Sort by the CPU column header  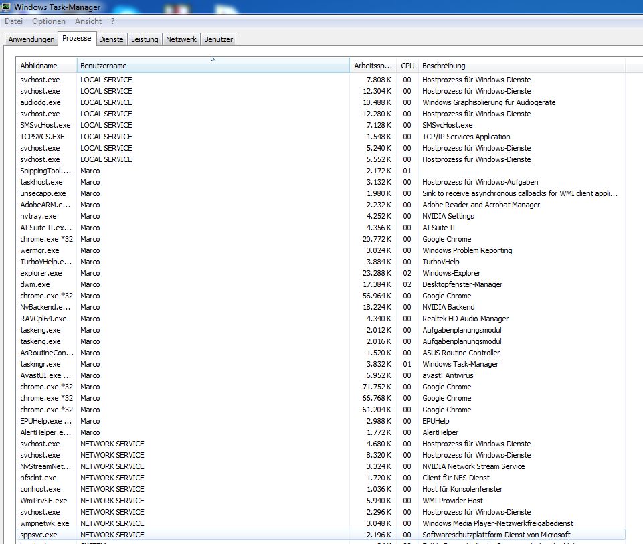pos(407,66)
